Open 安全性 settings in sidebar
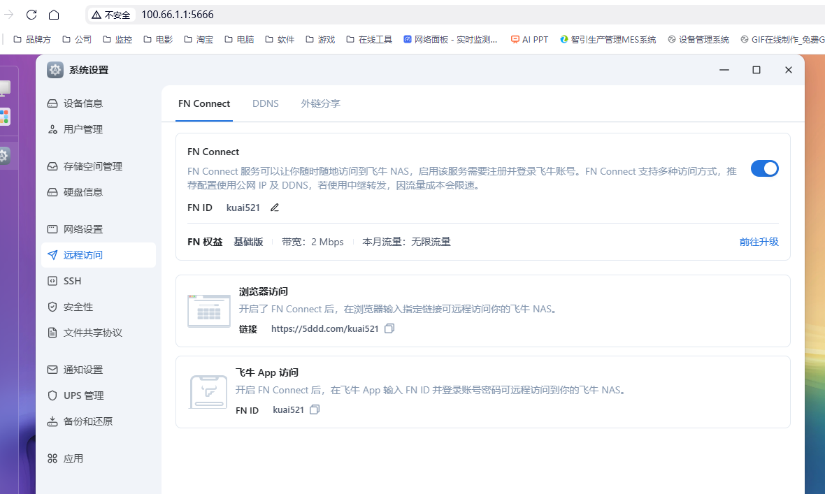 [x=99, y=307]
